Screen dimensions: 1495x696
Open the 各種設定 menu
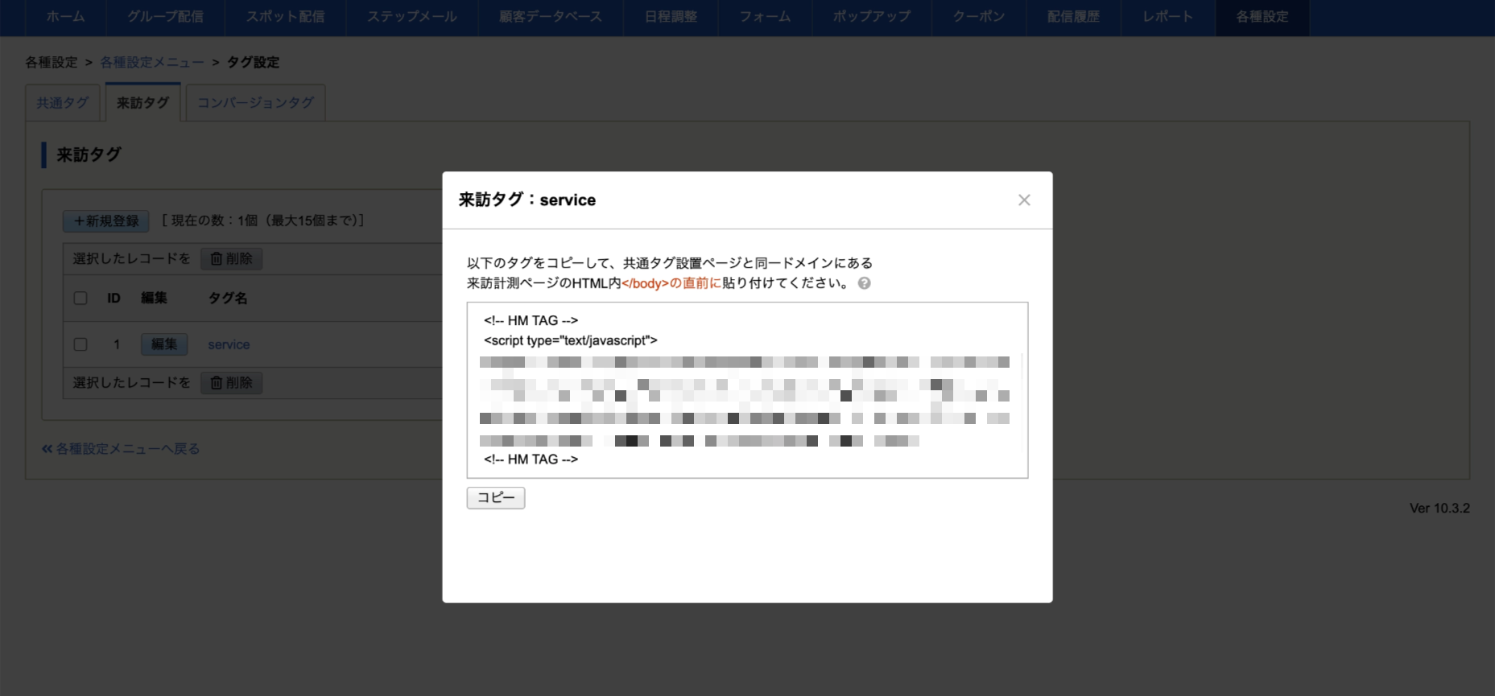[x=1262, y=17]
